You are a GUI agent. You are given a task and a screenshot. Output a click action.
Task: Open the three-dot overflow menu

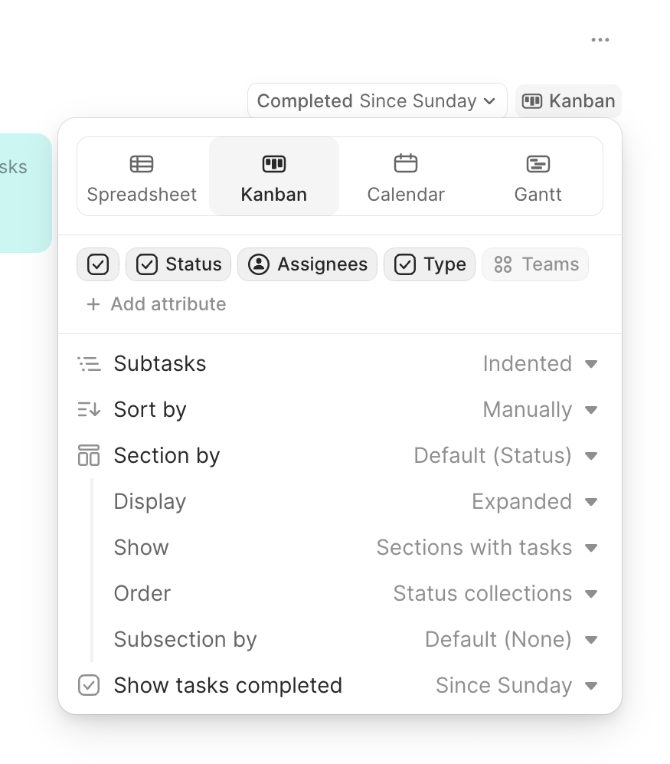[600, 39]
